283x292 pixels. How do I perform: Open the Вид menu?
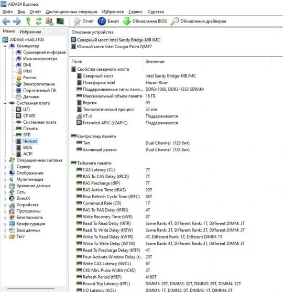coord(21,12)
